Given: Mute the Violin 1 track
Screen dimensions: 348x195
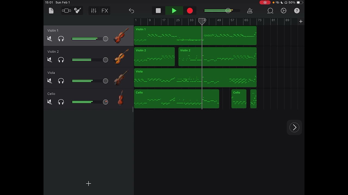Looking at the screenshot, I should point(49,39).
